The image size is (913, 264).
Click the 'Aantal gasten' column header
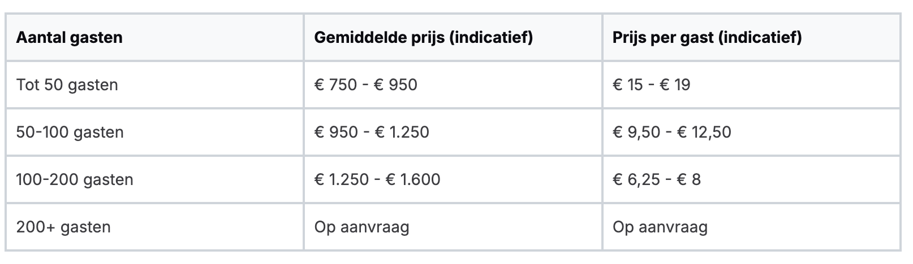(x=70, y=38)
